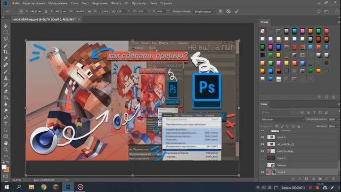Click the delete layer trash icon

(334, 179)
